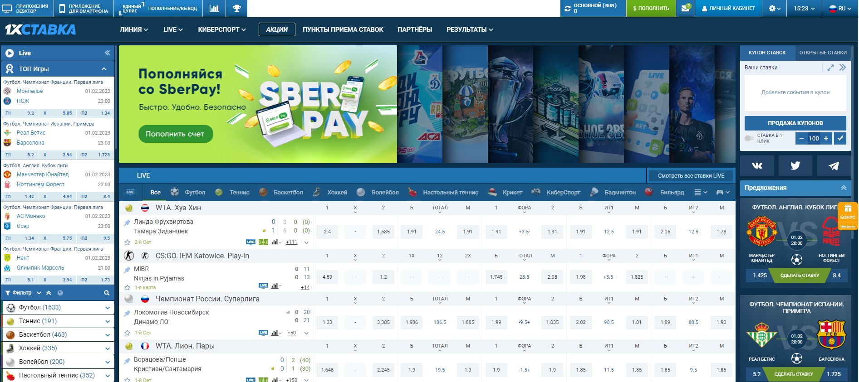Screen dimensions: 859x382
Task: Click Смотреть все ставки LIVE
Action: (x=691, y=176)
